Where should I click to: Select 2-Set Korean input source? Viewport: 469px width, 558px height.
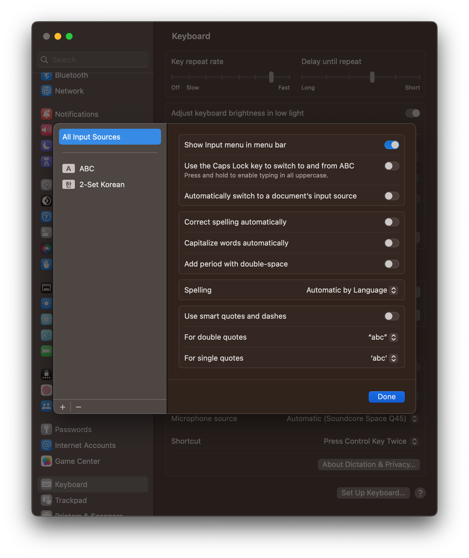point(110,185)
